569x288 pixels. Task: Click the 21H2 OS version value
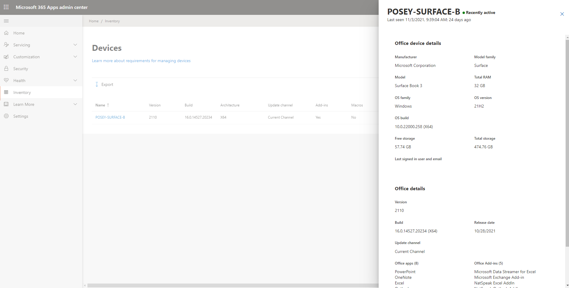click(x=479, y=106)
